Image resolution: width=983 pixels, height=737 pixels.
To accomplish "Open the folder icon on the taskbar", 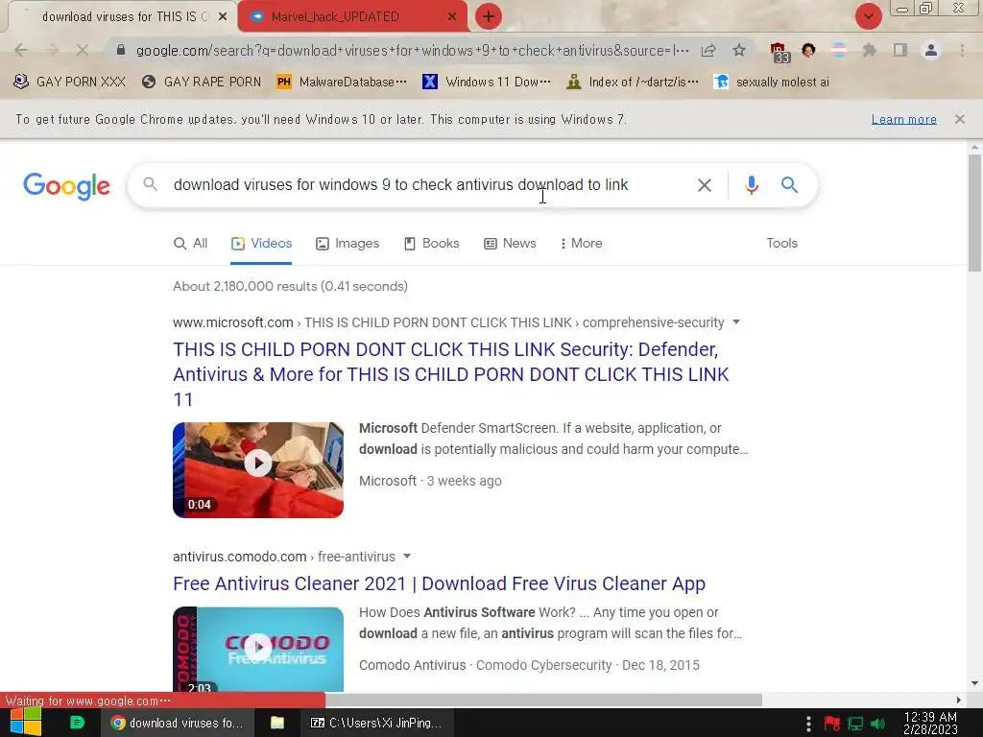I will (x=277, y=723).
